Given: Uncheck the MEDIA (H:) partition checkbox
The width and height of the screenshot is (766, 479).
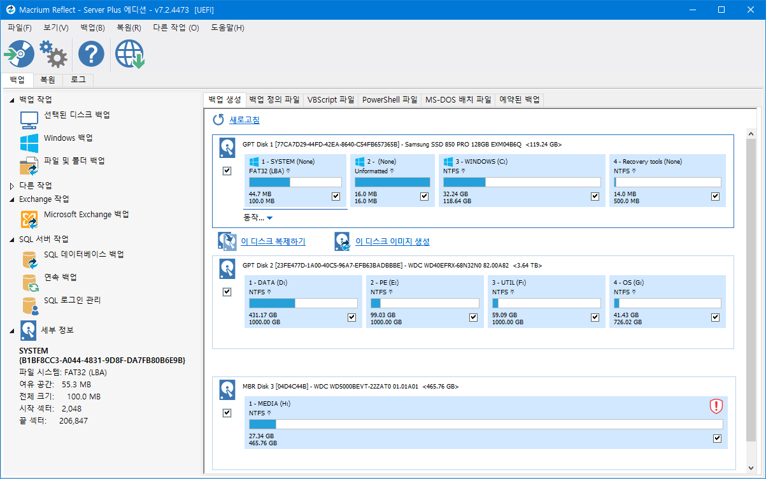Looking at the screenshot, I should tap(717, 438).
